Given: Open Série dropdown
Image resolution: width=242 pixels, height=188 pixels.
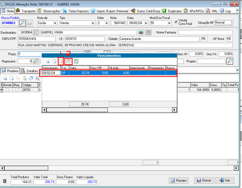Looking at the screenshot, I should point(106,23).
